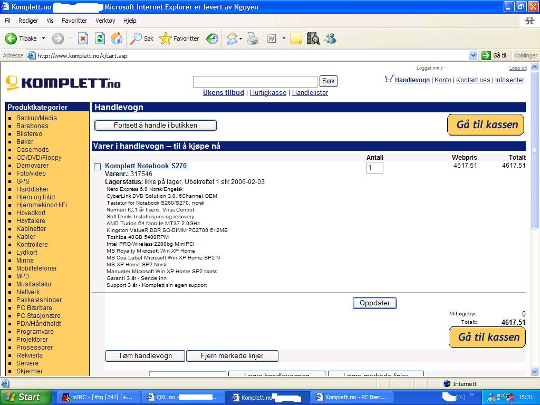Click the Internet Explorer throbber logo
The height and width of the screenshot is (405, 540).
pos(529,21)
